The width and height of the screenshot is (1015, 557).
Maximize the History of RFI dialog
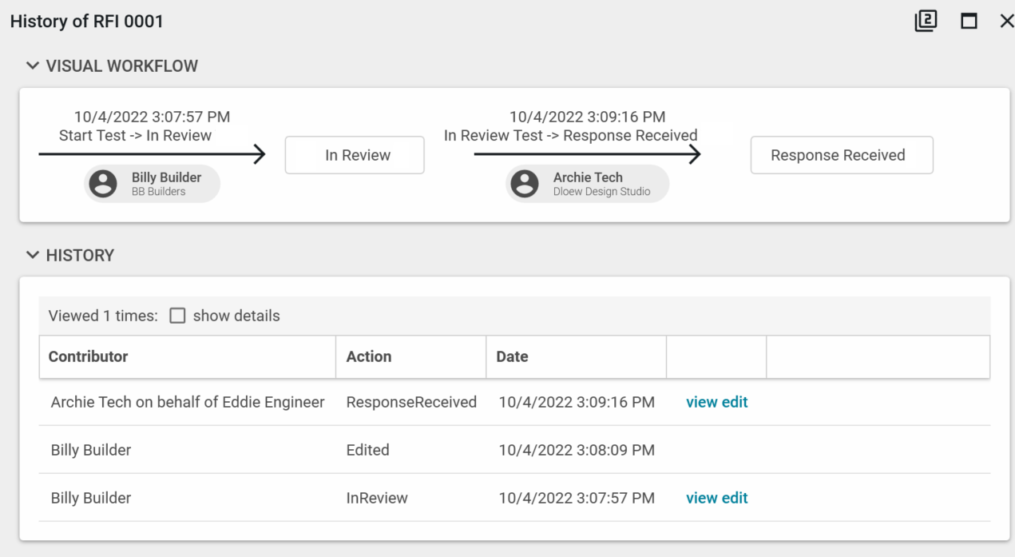coord(969,22)
